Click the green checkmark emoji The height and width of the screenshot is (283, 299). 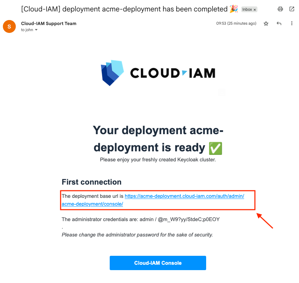[215, 148]
